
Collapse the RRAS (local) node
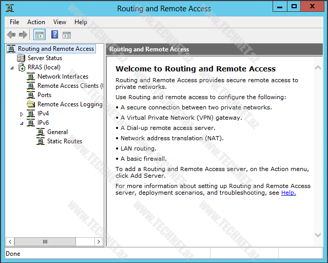click(12, 68)
